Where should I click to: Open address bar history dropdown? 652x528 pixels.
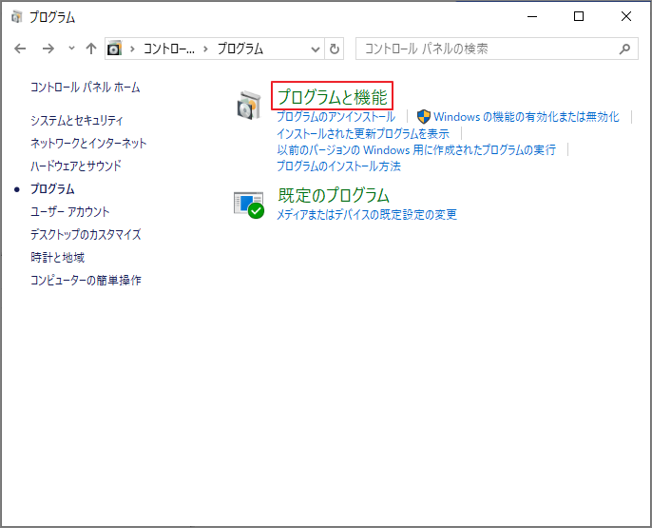(316, 49)
